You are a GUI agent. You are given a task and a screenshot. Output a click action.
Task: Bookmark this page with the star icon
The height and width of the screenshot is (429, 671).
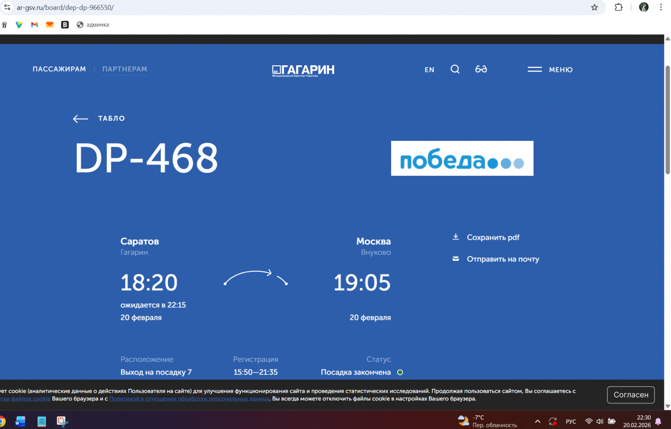coord(594,8)
